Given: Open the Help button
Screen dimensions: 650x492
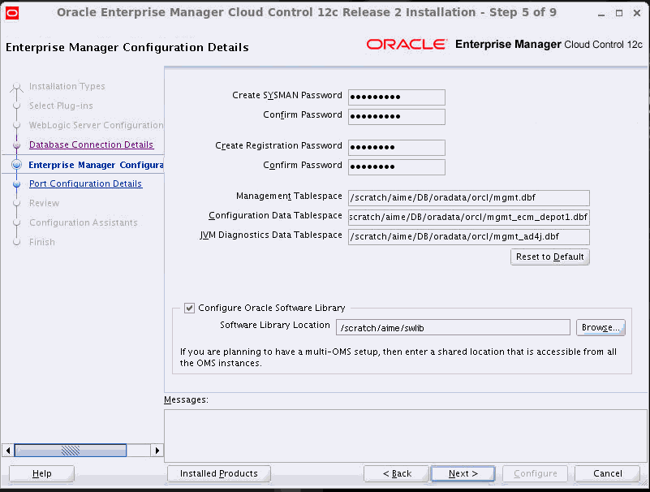Looking at the screenshot, I should pyautogui.click(x=42, y=474).
